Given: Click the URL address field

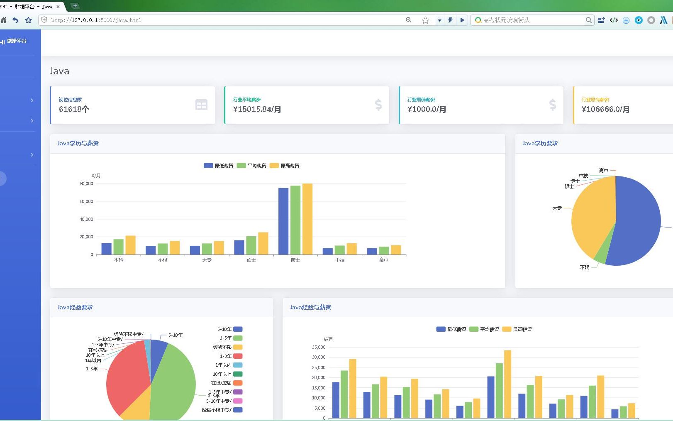Looking at the screenshot, I should click(224, 20).
